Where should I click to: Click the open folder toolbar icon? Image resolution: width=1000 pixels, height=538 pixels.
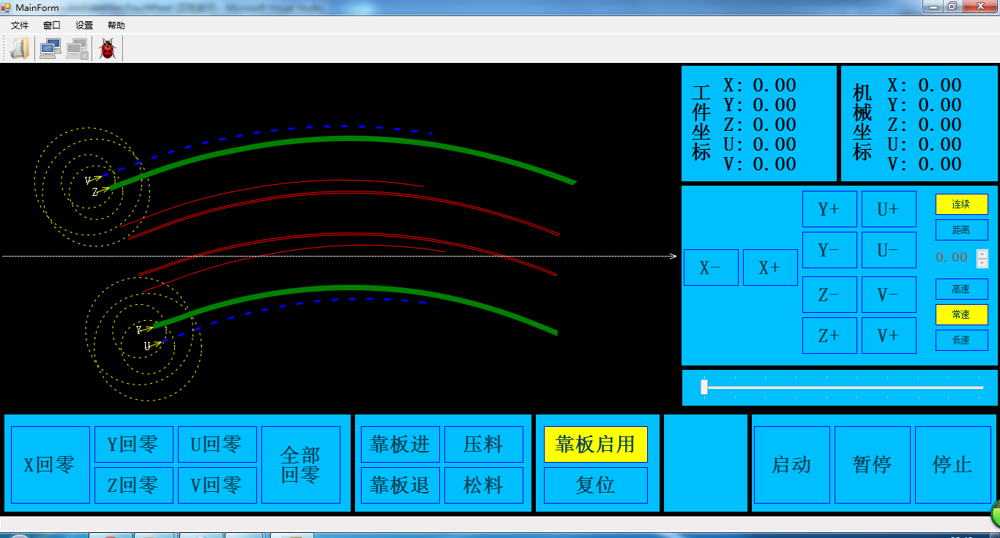point(19,48)
